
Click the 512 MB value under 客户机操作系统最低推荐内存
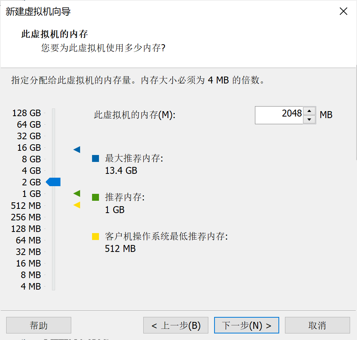tap(120, 248)
